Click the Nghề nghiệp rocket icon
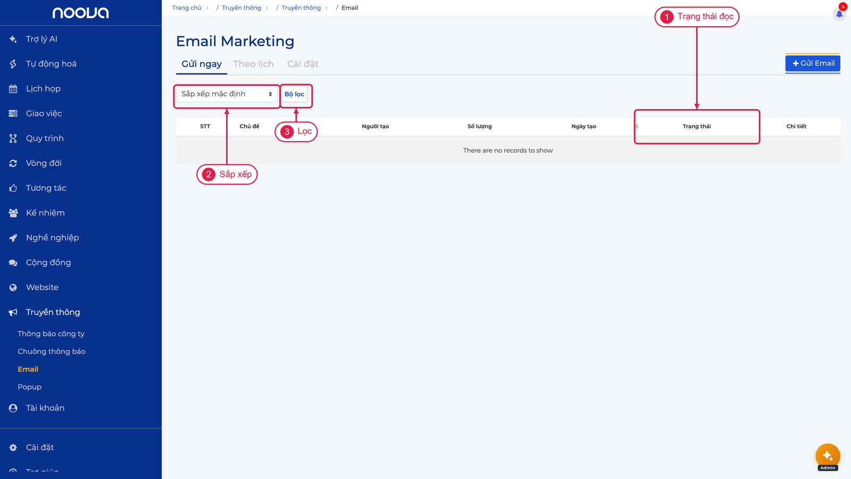Viewport: 851px width, 479px height. (13, 238)
